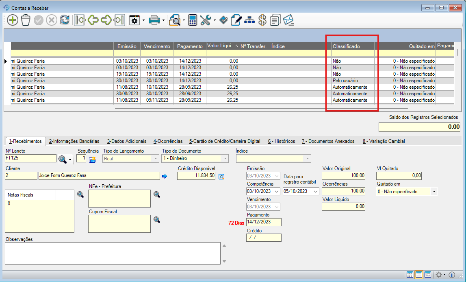The width and height of the screenshot is (466, 282).
Task: Click the envelope mail icon in toolbar
Action: (288, 20)
